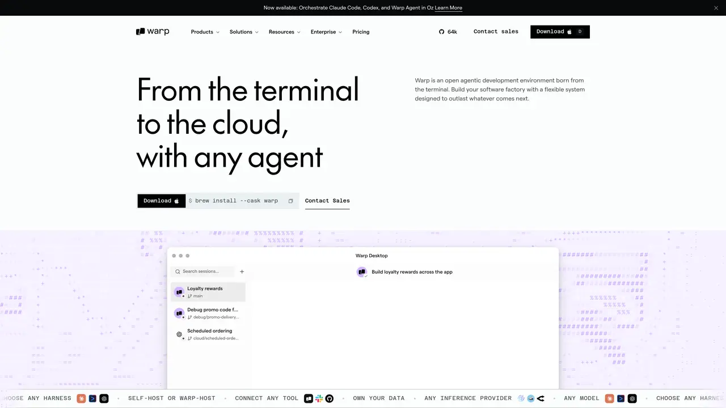
Task: Click the magnifier icon in Search sessions
Action: (x=178, y=271)
